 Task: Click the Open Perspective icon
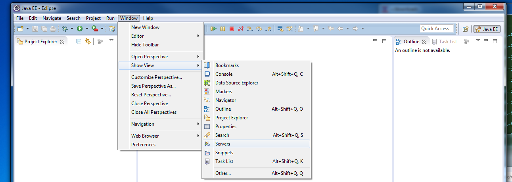click(x=466, y=29)
